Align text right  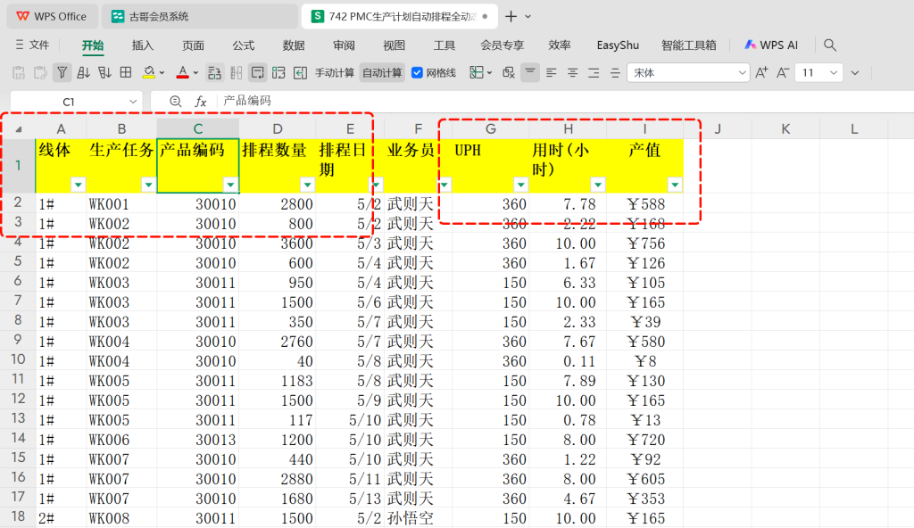click(594, 73)
